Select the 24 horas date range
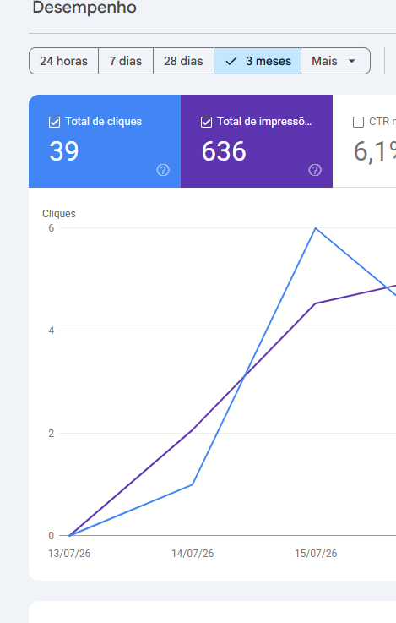This screenshot has height=623, width=396. (x=63, y=61)
